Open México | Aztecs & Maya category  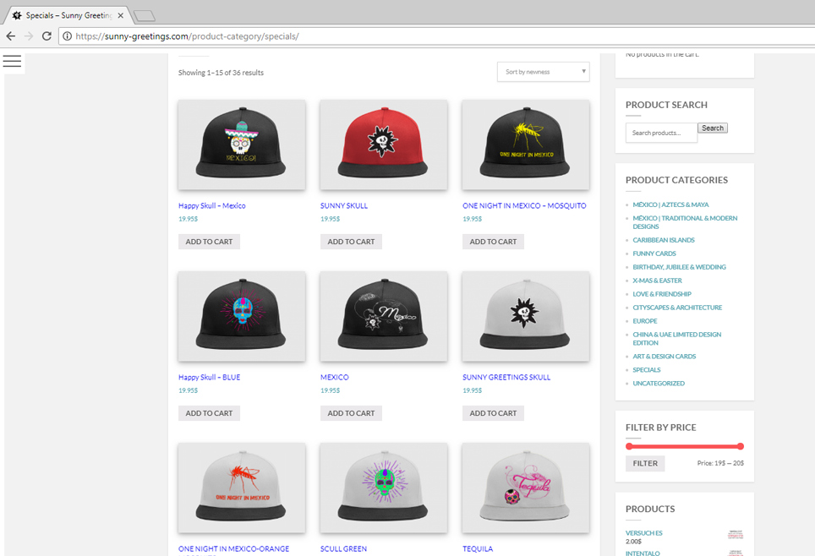click(670, 204)
